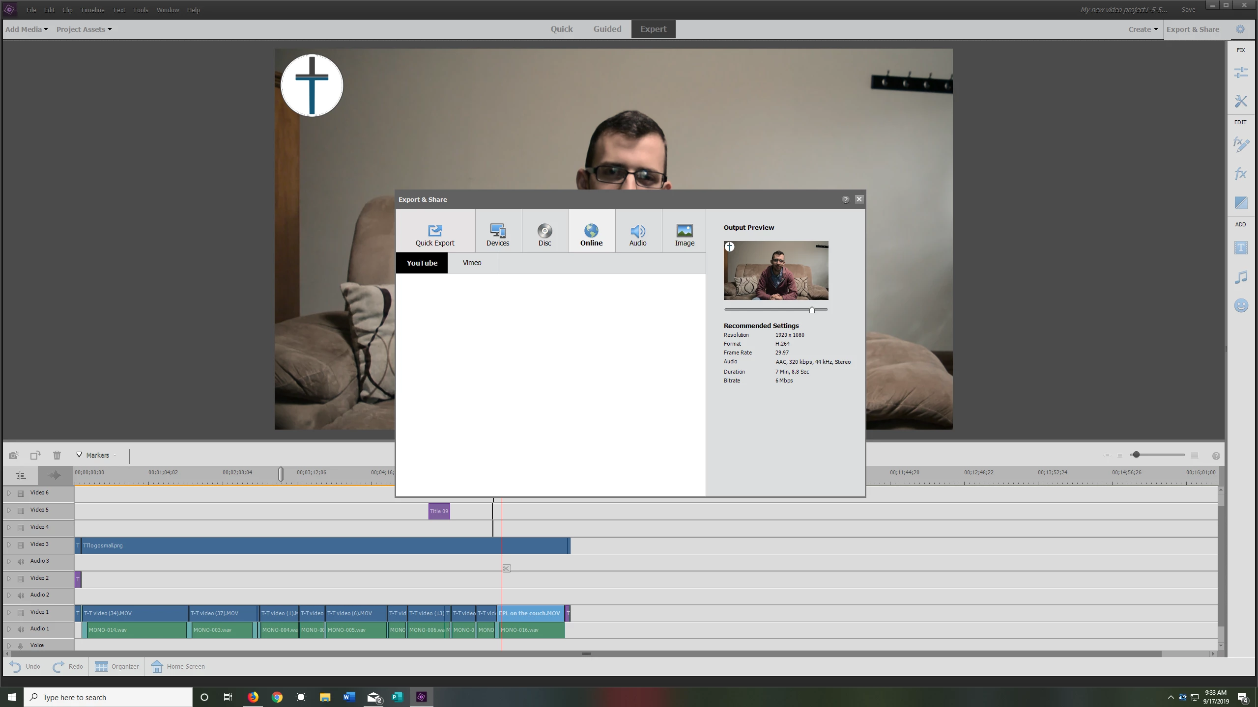Open the Titles and Text panel icon

click(x=1240, y=248)
